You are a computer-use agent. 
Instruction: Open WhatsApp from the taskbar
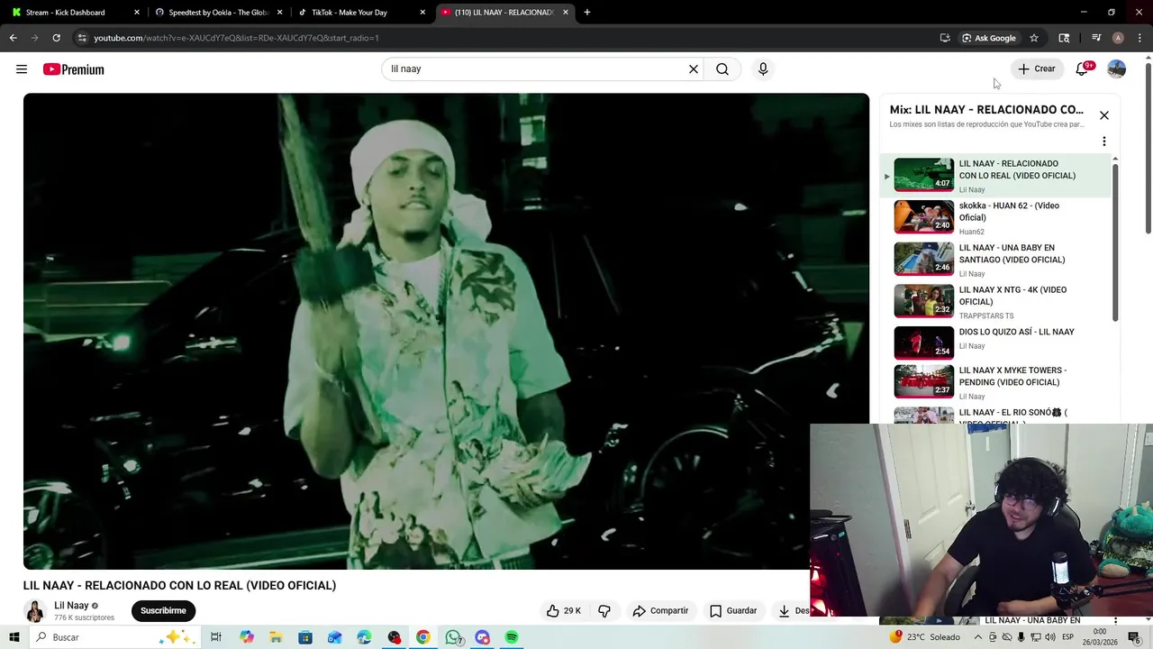click(x=453, y=637)
